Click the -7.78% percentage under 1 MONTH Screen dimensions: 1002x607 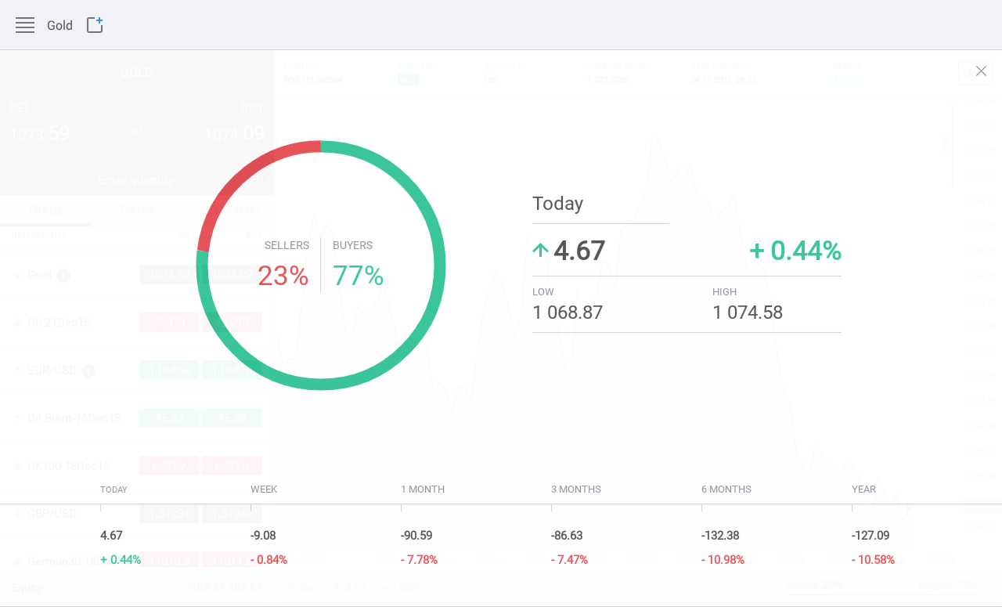click(420, 560)
